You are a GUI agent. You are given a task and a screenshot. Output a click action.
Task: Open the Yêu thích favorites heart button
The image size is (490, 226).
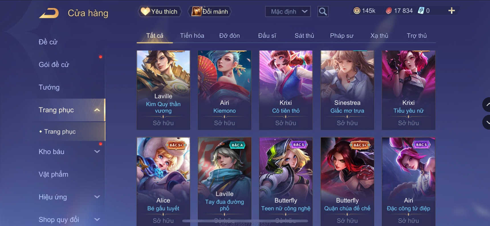(160, 12)
